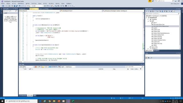Click the Windows taskbar search box
The height and width of the screenshot is (103, 183).
21,101
